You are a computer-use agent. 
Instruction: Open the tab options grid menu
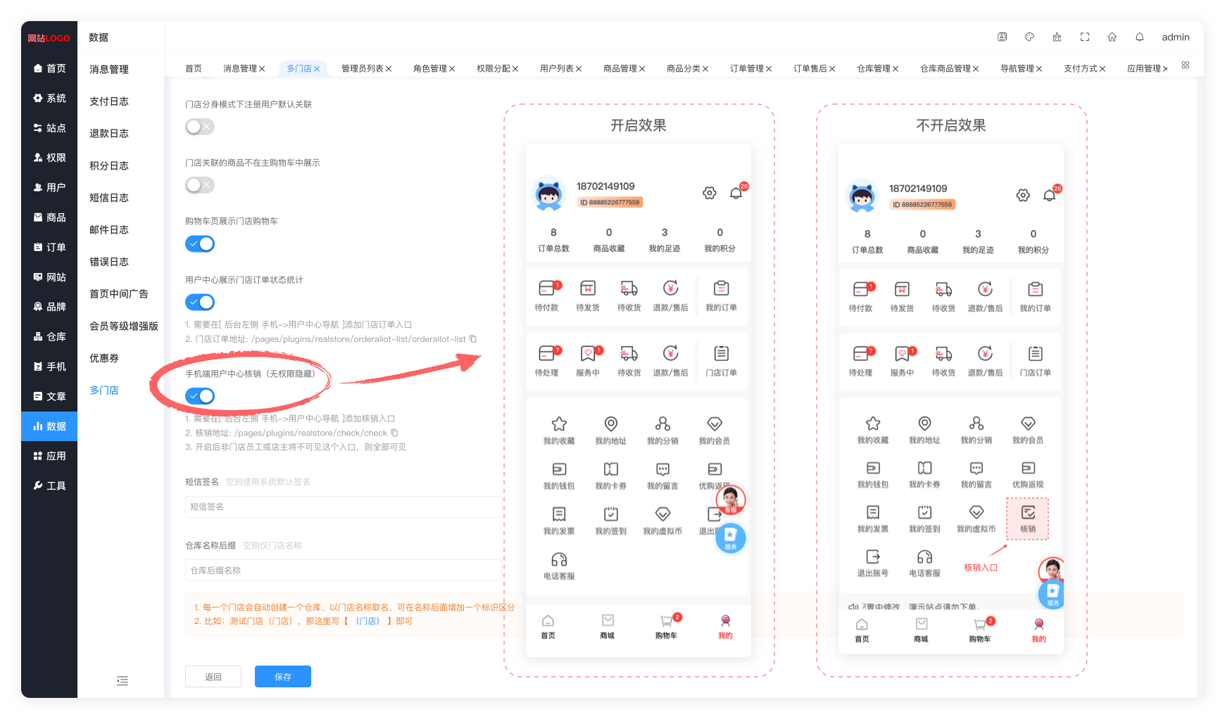pos(1186,65)
